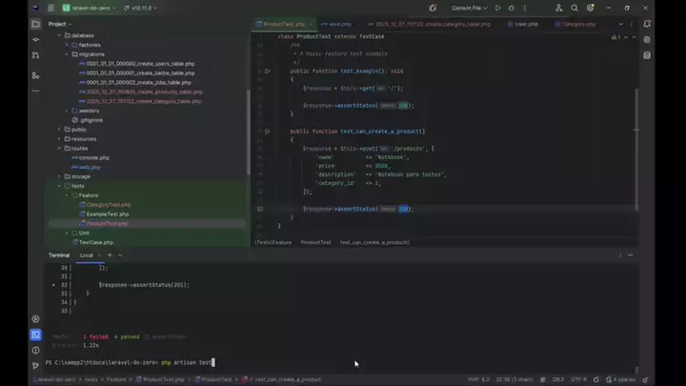Open the Project tool window folder icon
The width and height of the screenshot is (686, 386).
pyautogui.click(x=35, y=23)
